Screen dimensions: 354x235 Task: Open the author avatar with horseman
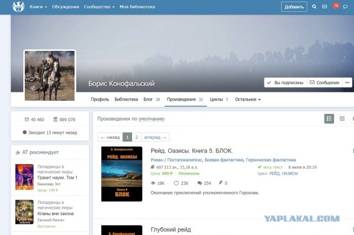50,76
